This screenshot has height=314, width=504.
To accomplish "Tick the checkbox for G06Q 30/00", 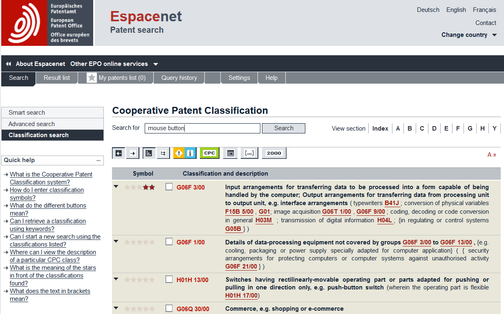I will coord(169,308).
